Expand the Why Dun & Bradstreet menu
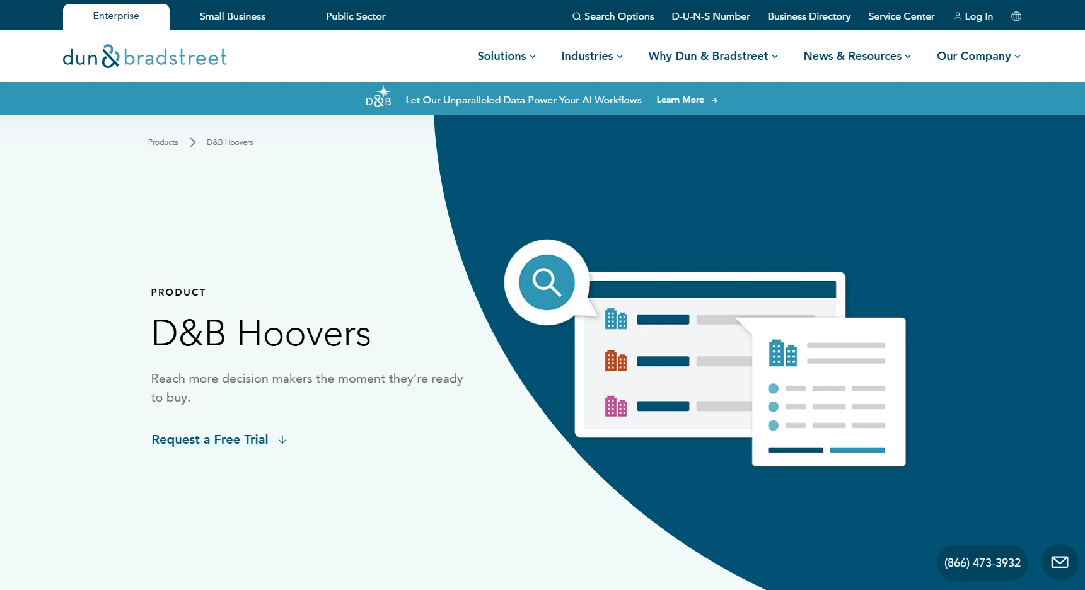Viewport: 1085px width, 590px height. 713,56
